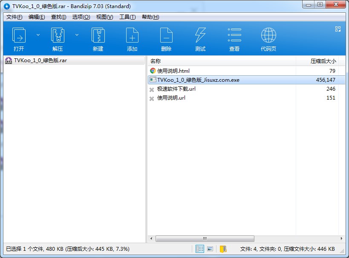The width and height of the screenshot is (349, 258).
Task: Click the compressed size value 456,147
Action: click(326, 80)
